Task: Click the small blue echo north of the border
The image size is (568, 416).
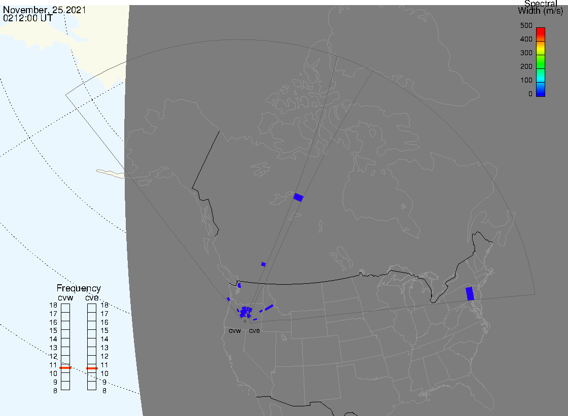Action: pyautogui.click(x=263, y=264)
